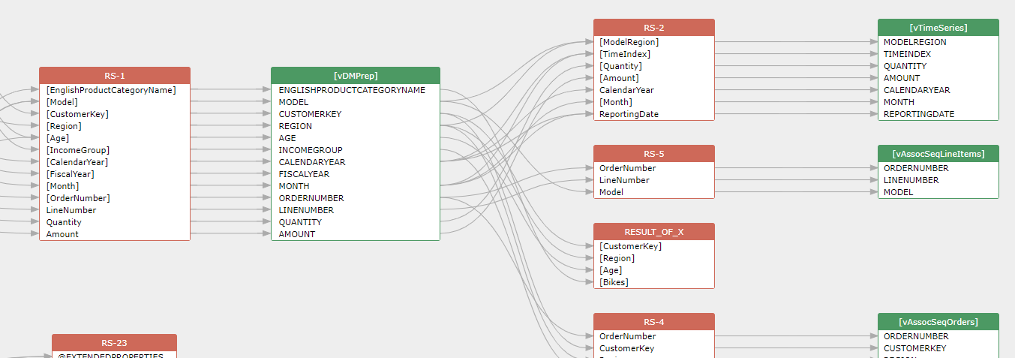Select [TimeIndex] column in RS-2
This screenshot has height=358, width=1015.
point(625,54)
